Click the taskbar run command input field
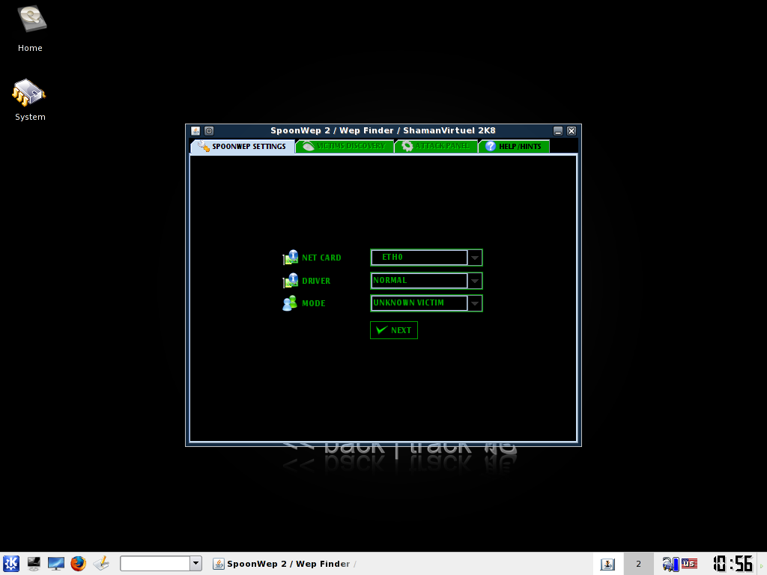Image resolution: width=767 pixels, height=575 pixels. (154, 563)
